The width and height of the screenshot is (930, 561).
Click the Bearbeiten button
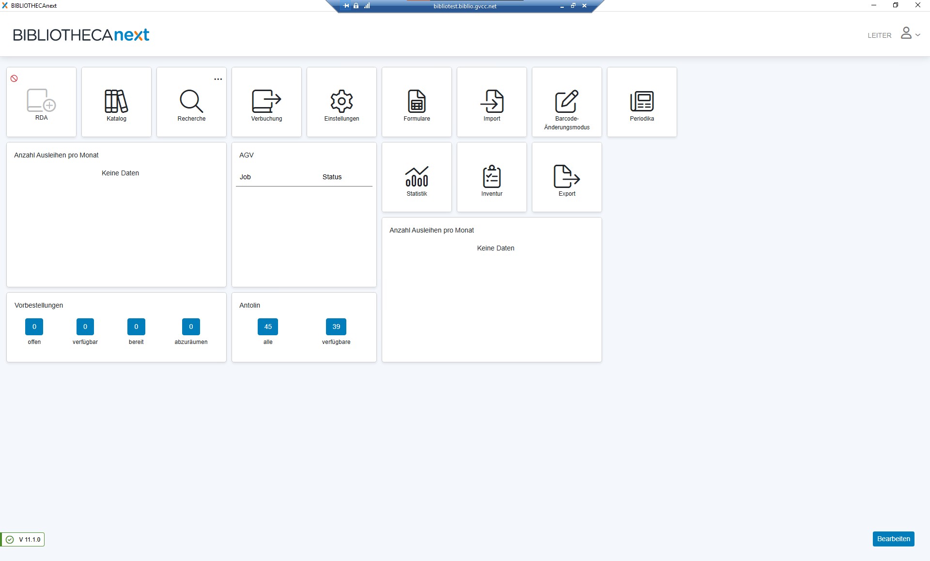(893, 539)
